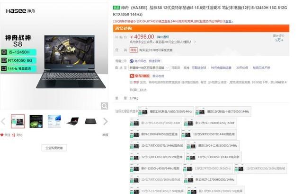Select option 新13代i9-13900H/3050/165Hz

click(x=210, y=123)
